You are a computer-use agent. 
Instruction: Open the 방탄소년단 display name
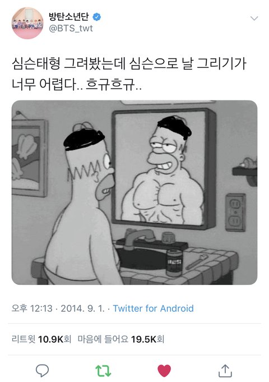[69, 17]
